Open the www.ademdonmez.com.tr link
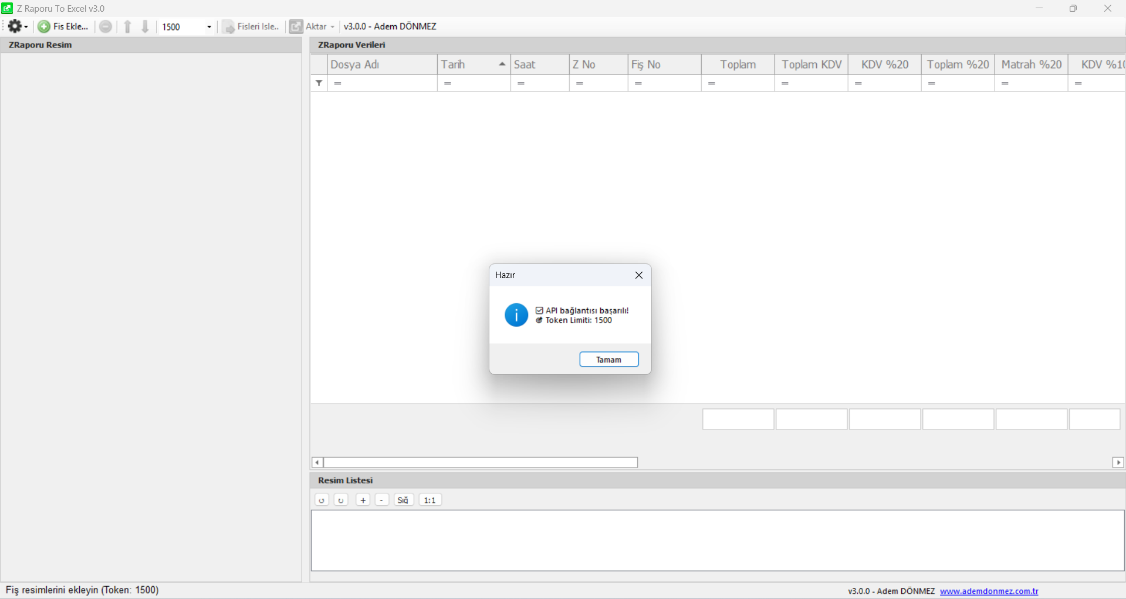1126x599 pixels. (x=989, y=591)
